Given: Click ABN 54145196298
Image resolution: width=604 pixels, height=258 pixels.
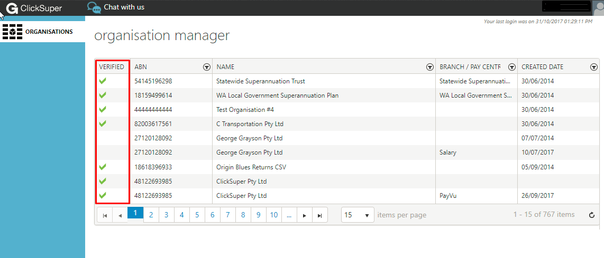Looking at the screenshot, I should [153, 81].
